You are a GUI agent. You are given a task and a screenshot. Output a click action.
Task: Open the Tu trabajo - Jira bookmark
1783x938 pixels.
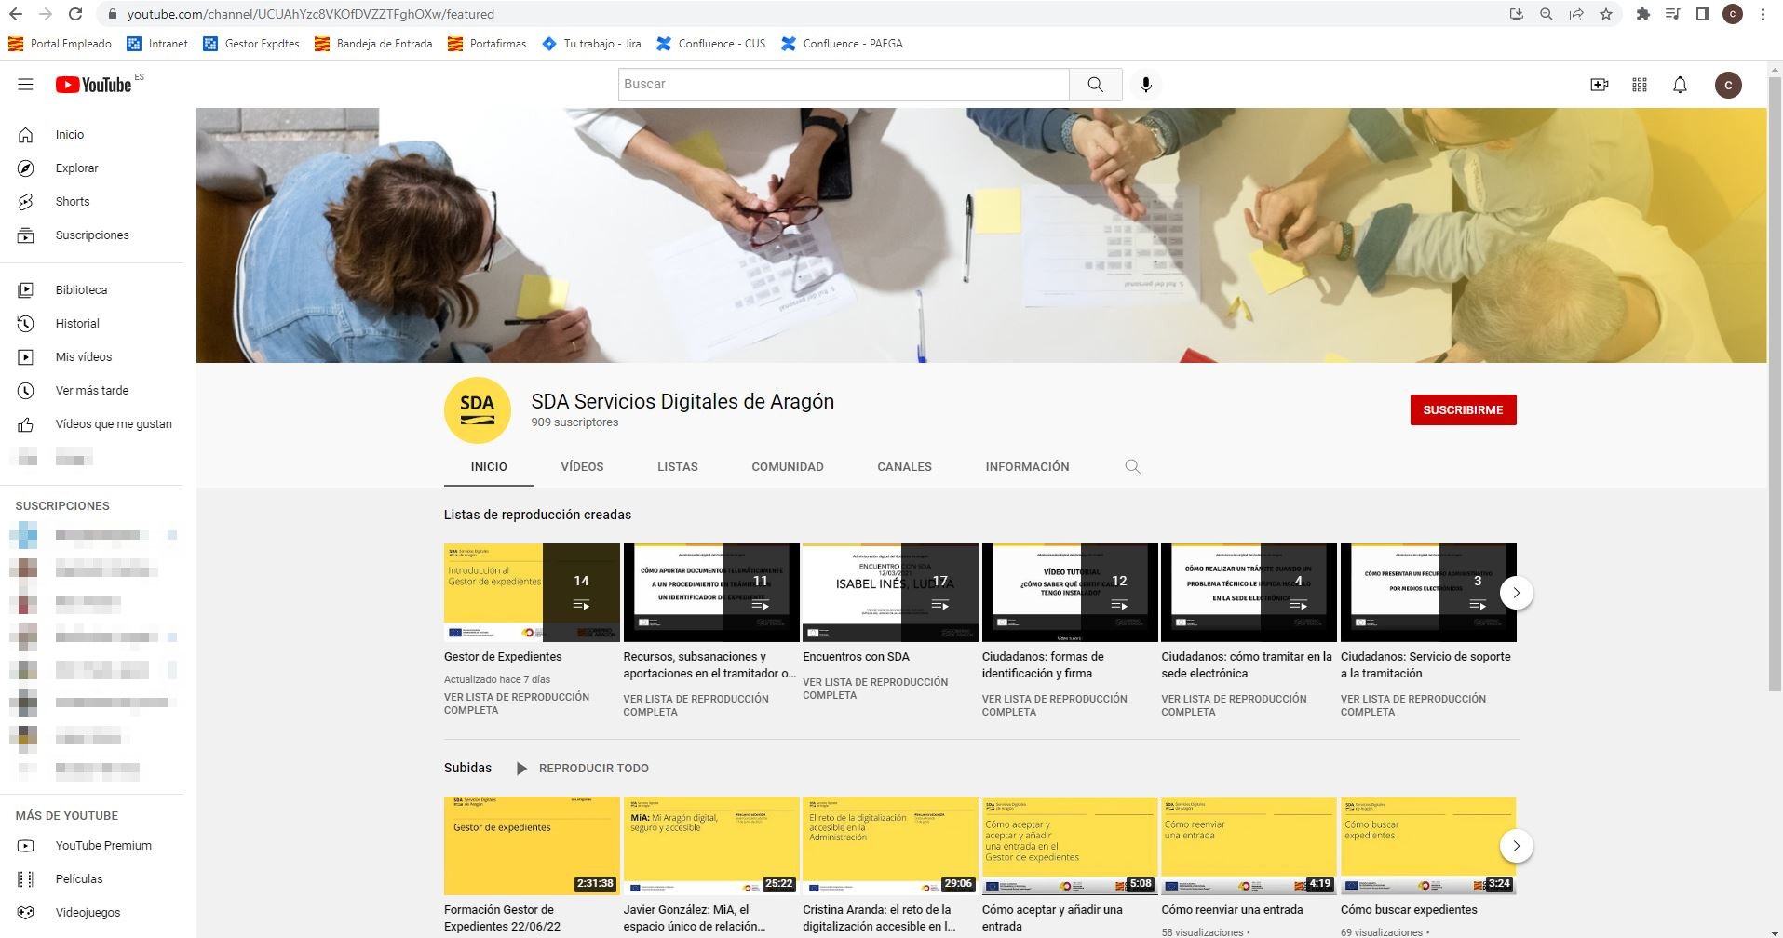click(x=591, y=44)
